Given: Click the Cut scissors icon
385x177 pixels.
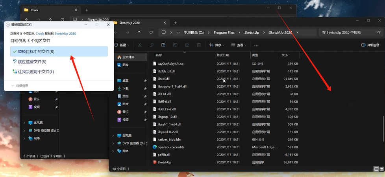Looking at the screenshot, I should pyautogui.click(x=140, y=45).
